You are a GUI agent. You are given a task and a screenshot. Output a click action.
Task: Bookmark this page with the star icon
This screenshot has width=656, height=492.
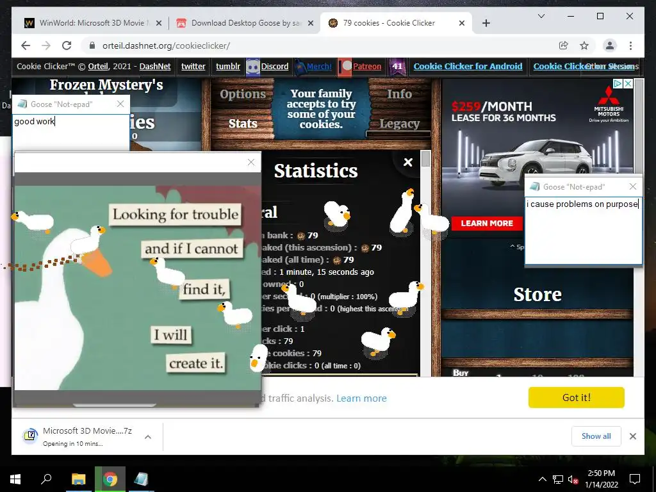tap(584, 45)
